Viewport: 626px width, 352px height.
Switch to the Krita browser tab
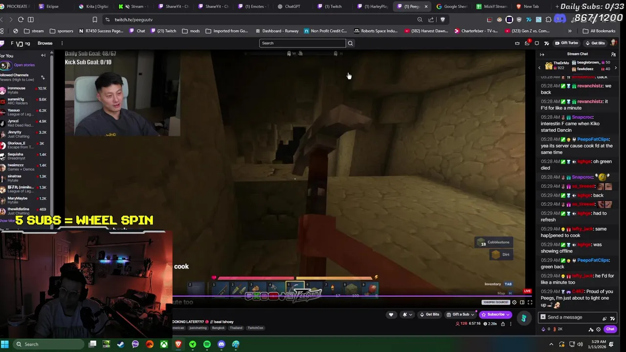click(x=94, y=6)
